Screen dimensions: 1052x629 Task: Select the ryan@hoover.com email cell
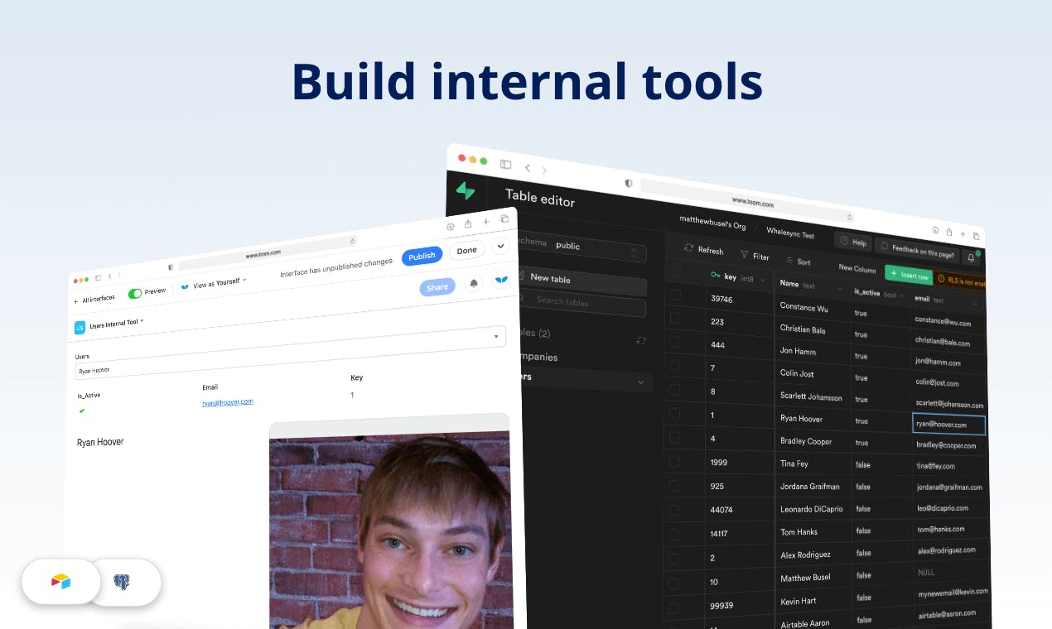click(x=948, y=425)
